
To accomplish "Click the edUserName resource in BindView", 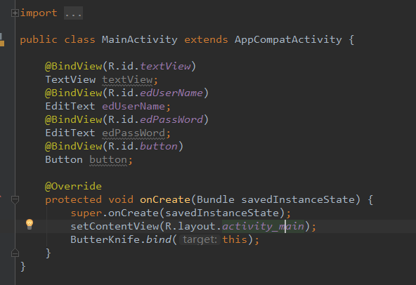I will (x=171, y=93).
